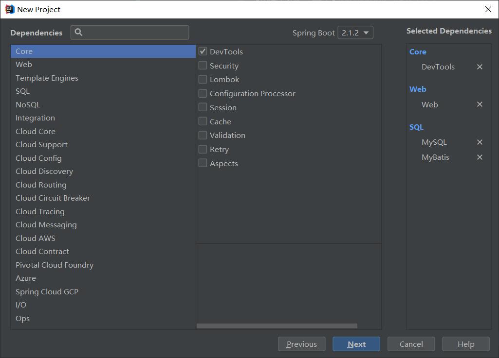Viewport: 499px width, 358px height.
Task: Choose the Template Engines category
Action: [x=47, y=78]
